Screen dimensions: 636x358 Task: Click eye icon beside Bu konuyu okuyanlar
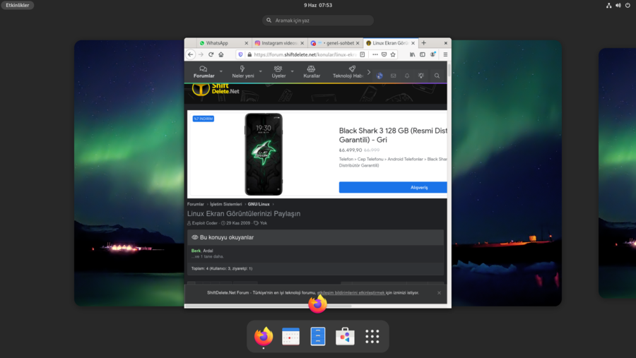[x=195, y=237]
